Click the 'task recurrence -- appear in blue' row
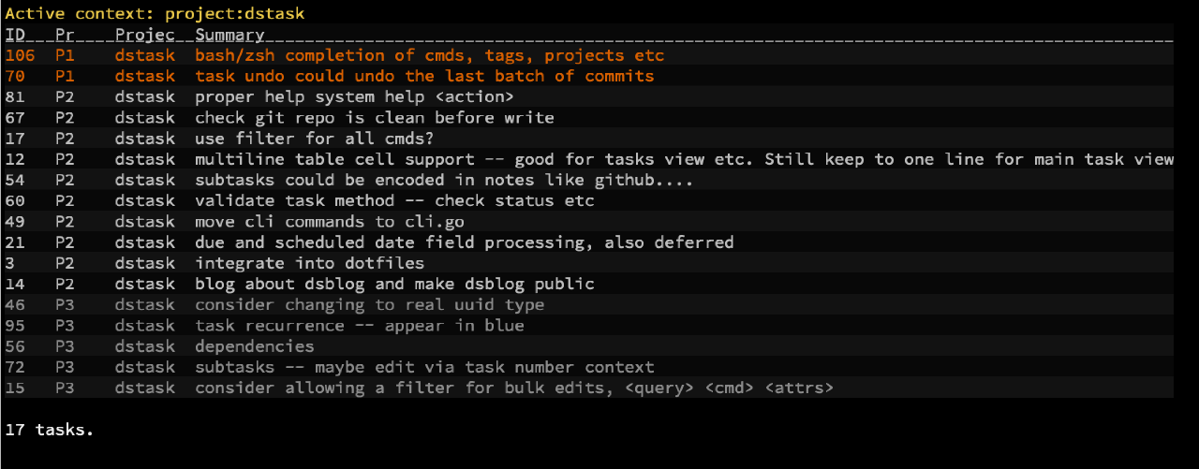 coord(588,326)
